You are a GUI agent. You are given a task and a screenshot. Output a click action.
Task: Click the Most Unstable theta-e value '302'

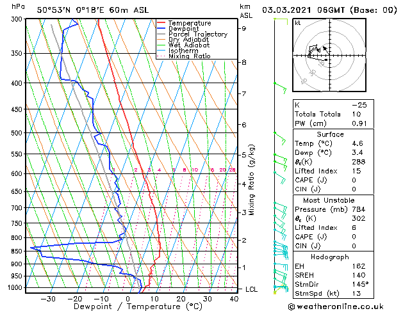pos(359,218)
